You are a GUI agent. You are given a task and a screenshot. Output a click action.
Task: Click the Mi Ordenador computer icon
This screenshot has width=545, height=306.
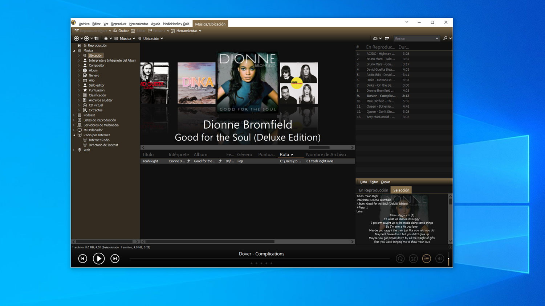point(80,130)
